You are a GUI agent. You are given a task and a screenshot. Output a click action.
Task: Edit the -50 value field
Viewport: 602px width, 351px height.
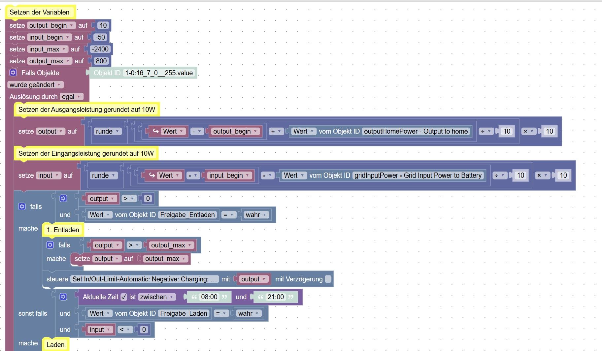pos(100,37)
